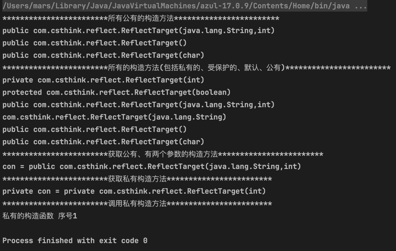Click the private ReflectTarget(int) constructor line

point(103,80)
